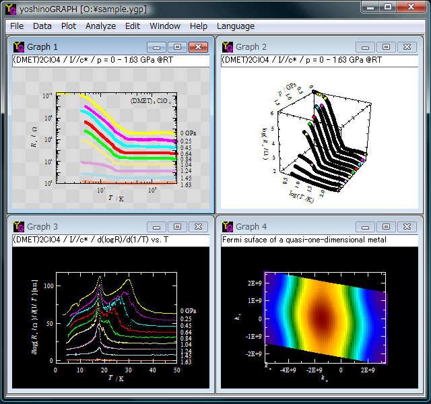Maximize the Graph 2 subwindow
The width and height of the screenshot is (431, 404).
(x=386, y=47)
